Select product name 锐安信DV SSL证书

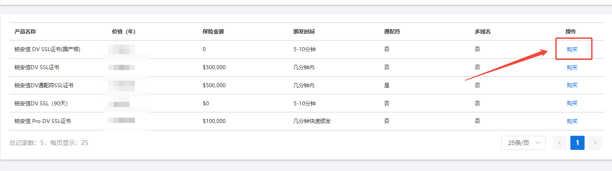tap(37, 67)
